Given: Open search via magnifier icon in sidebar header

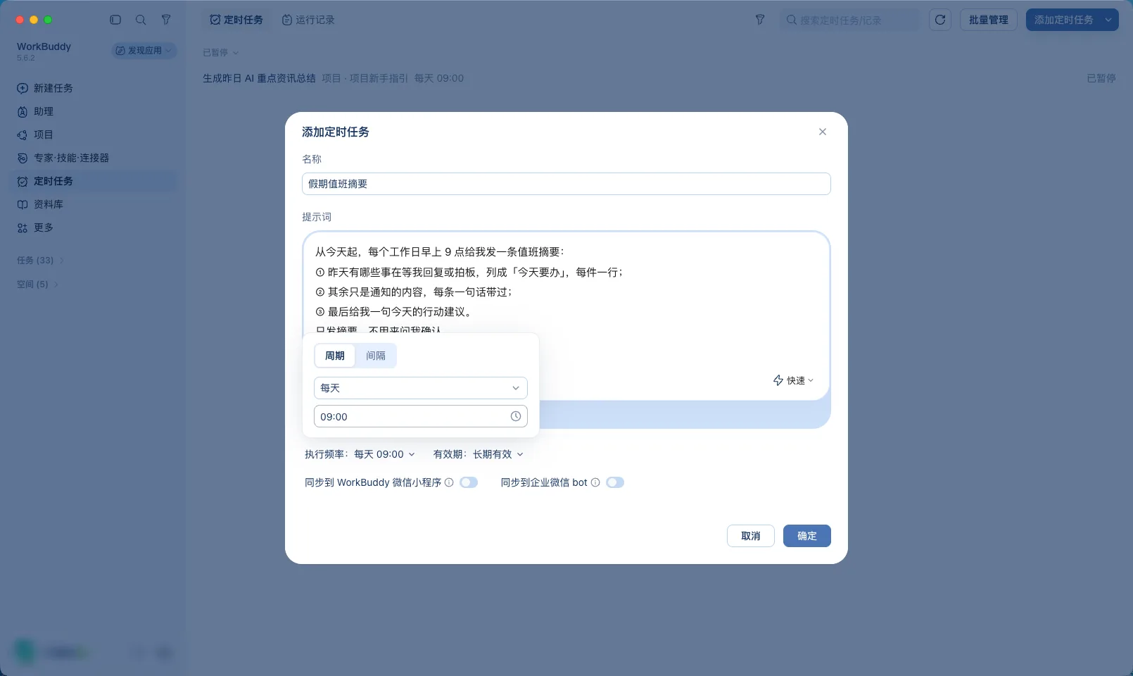Looking at the screenshot, I should pos(141,20).
